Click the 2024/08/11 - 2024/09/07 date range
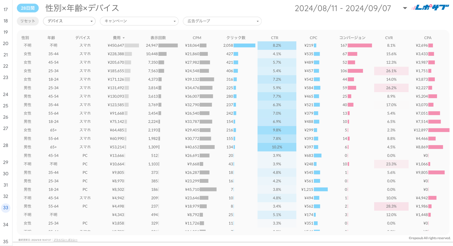The width and height of the screenshot is (453, 246). [343, 8]
